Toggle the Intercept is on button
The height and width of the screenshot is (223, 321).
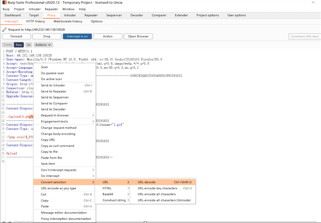pyautogui.click(x=77, y=36)
